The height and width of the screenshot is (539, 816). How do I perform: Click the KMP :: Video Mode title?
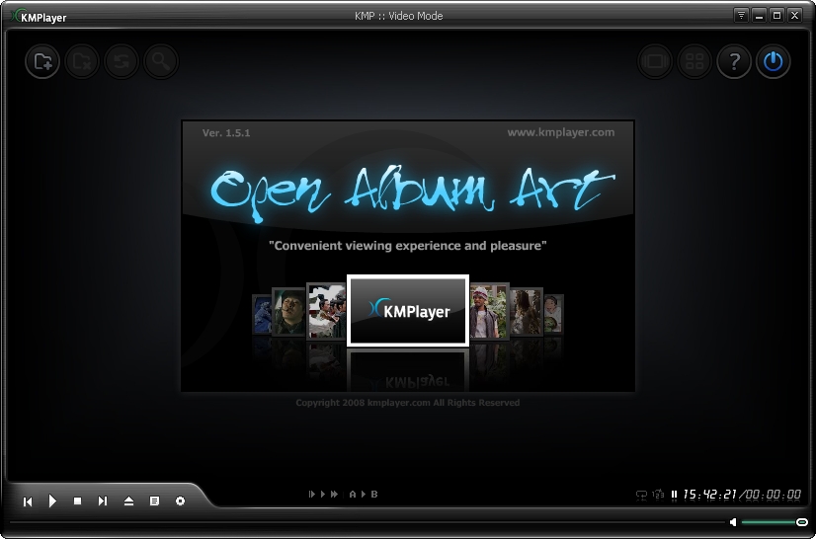(399, 16)
